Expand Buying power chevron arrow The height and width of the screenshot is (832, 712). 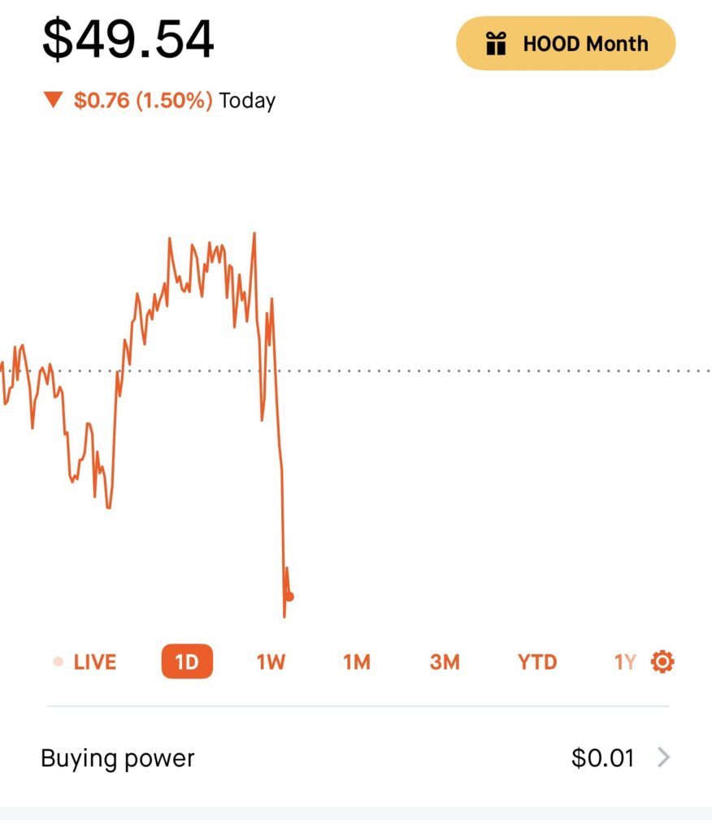coord(664,757)
